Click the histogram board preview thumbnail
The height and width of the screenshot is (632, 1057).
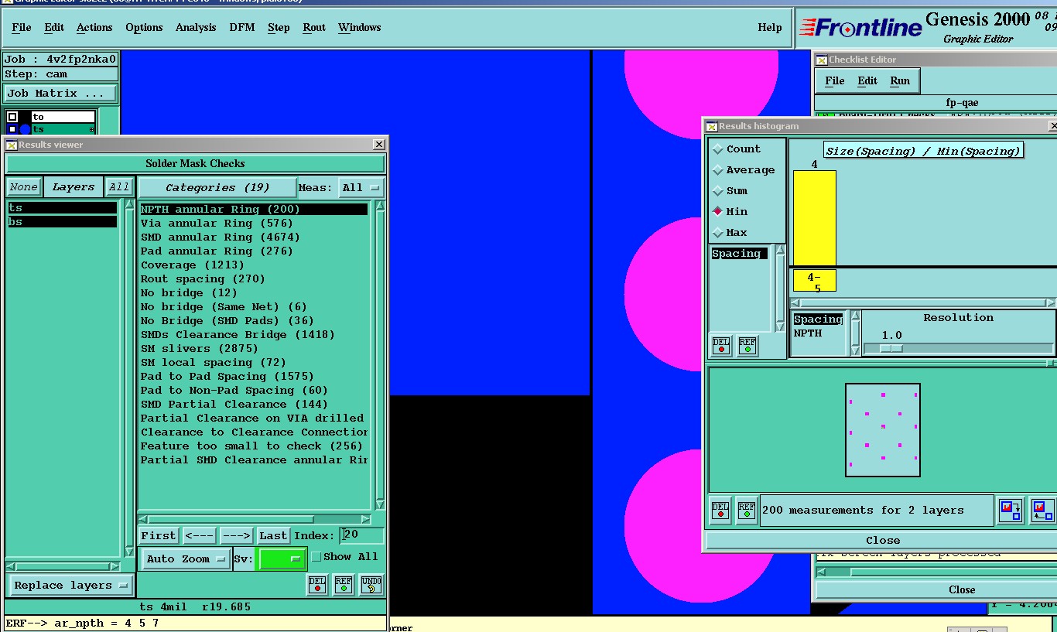pos(883,430)
